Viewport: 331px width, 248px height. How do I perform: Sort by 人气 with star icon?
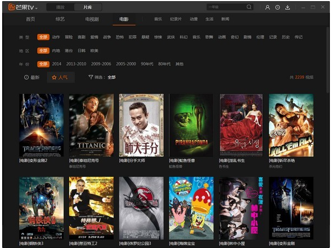coord(61,77)
